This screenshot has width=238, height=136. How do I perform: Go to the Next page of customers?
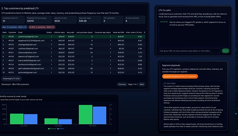(x=142, y=84)
